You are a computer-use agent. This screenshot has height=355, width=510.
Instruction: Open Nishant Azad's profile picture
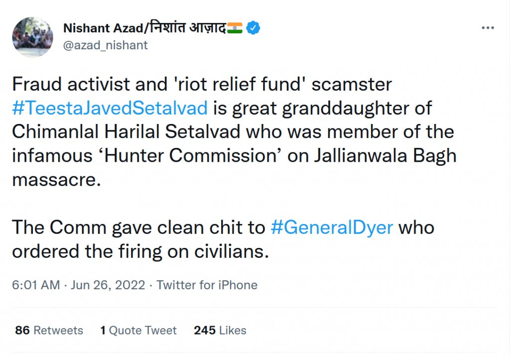(x=33, y=37)
